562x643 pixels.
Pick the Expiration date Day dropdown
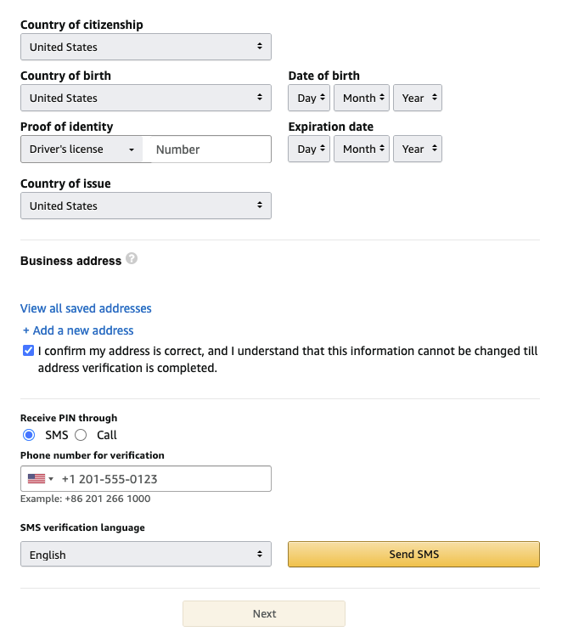(309, 149)
